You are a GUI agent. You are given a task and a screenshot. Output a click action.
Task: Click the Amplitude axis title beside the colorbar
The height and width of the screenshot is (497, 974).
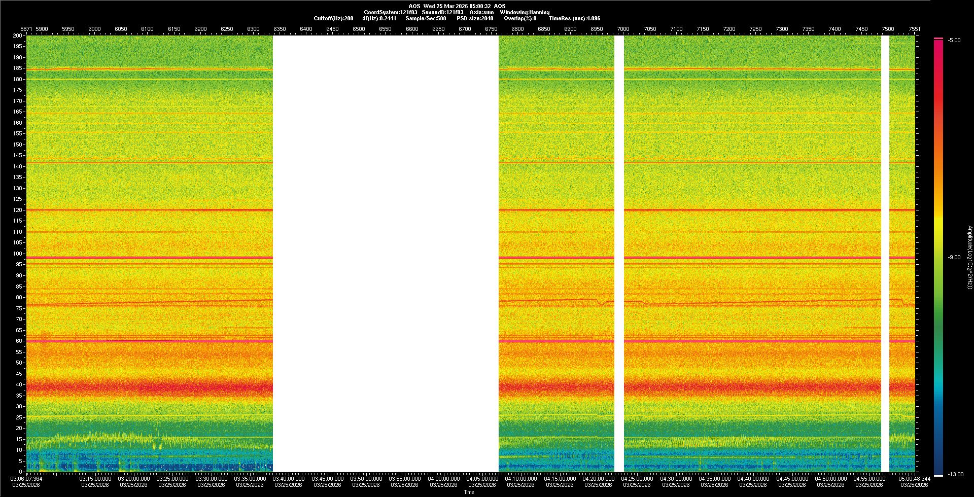[x=969, y=257]
